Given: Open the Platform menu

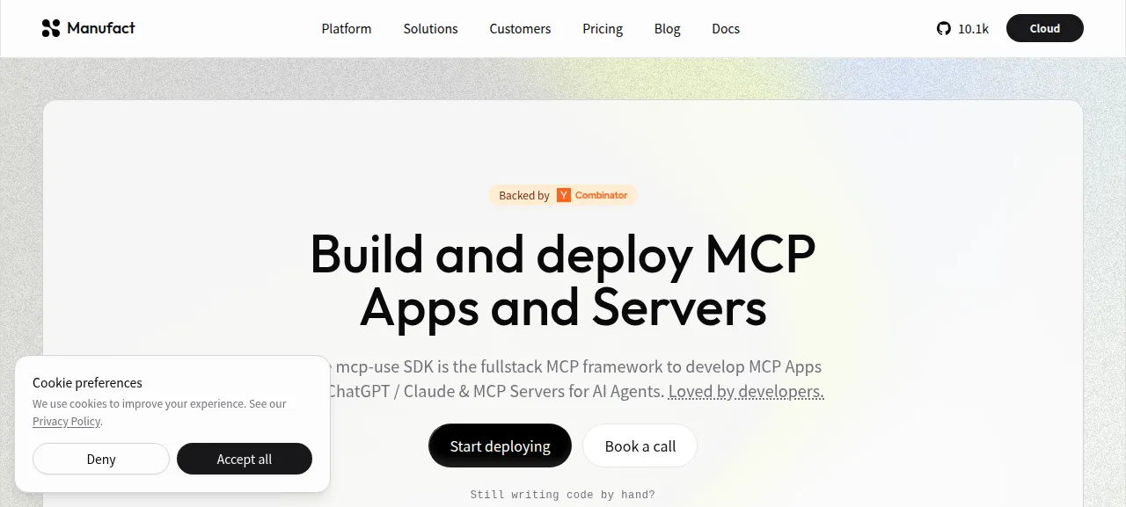Looking at the screenshot, I should click(347, 29).
